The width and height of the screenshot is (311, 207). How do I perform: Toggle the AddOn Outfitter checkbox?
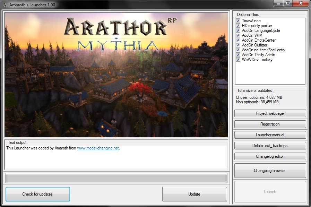click(238, 45)
